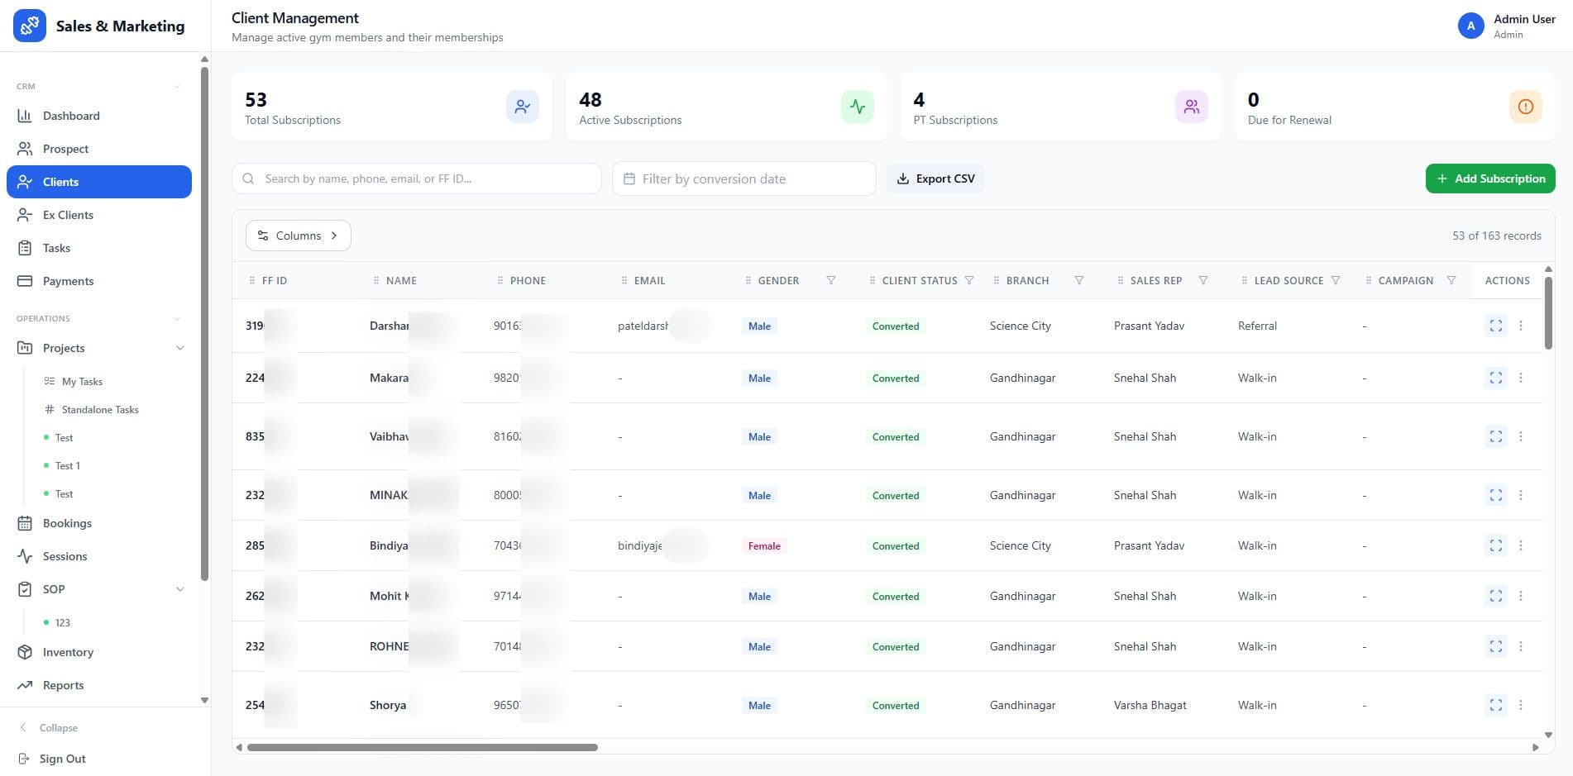Click the Add Subscription button

(x=1489, y=179)
